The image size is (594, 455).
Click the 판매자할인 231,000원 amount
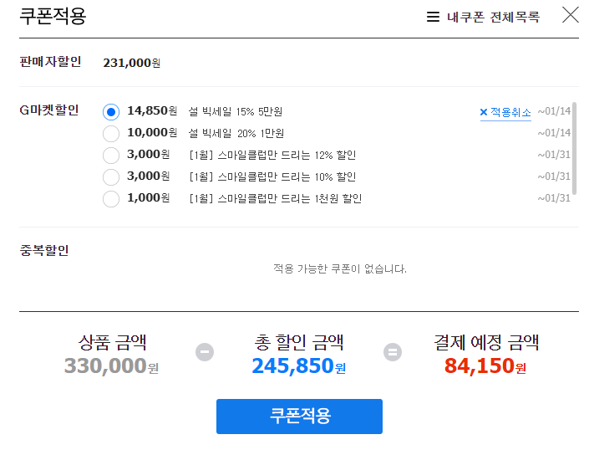pyautogui.click(x=132, y=63)
